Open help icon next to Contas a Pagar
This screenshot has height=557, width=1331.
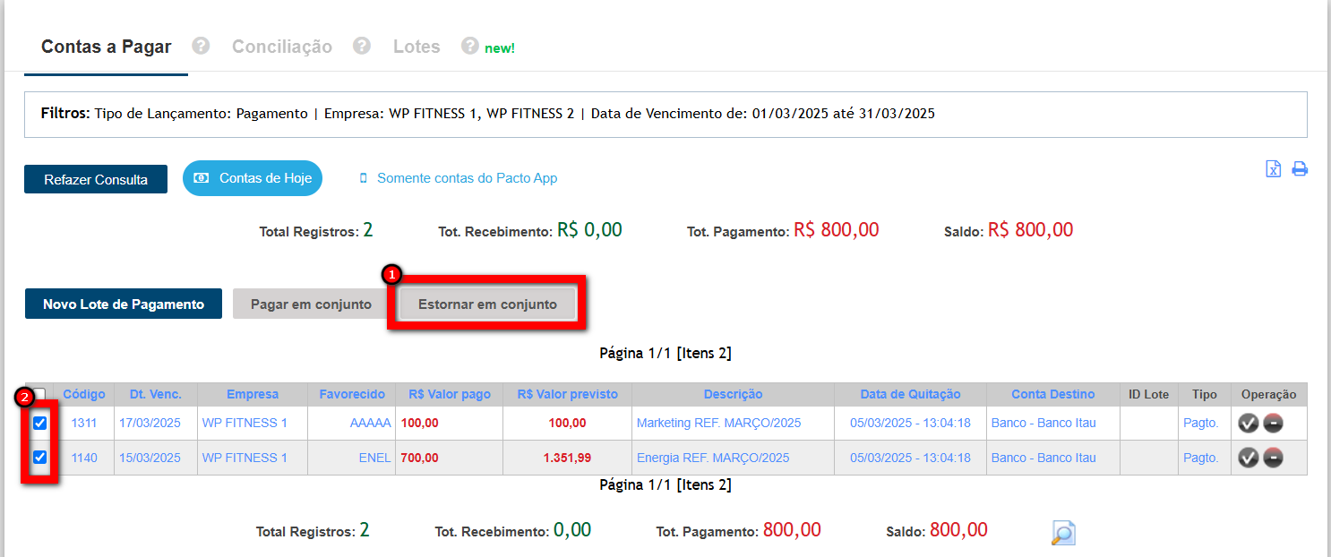(x=201, y=46)
